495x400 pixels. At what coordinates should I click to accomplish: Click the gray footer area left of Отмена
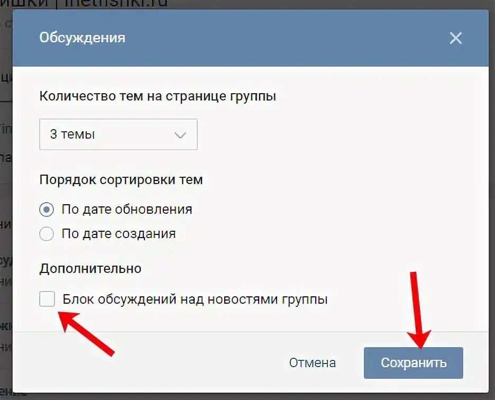149,363
